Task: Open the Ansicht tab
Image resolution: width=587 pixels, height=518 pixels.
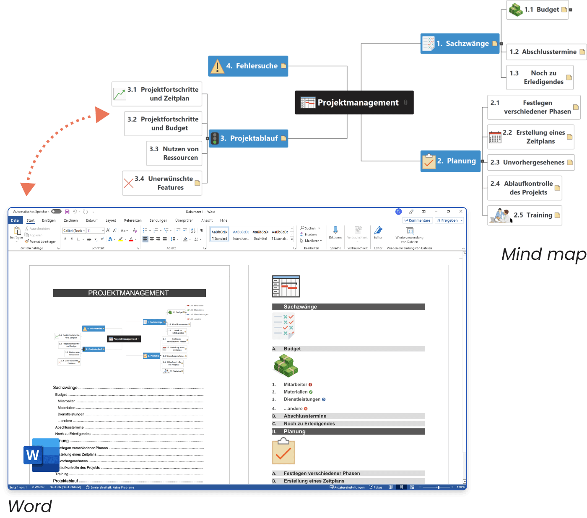Action: point(207,220)
